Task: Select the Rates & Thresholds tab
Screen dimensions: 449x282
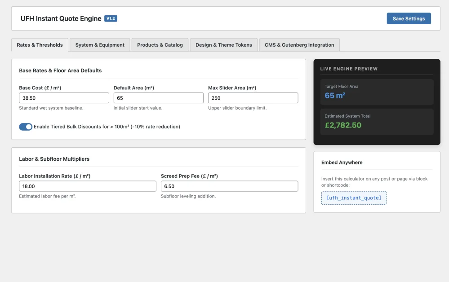Action: tap(40, 45)
